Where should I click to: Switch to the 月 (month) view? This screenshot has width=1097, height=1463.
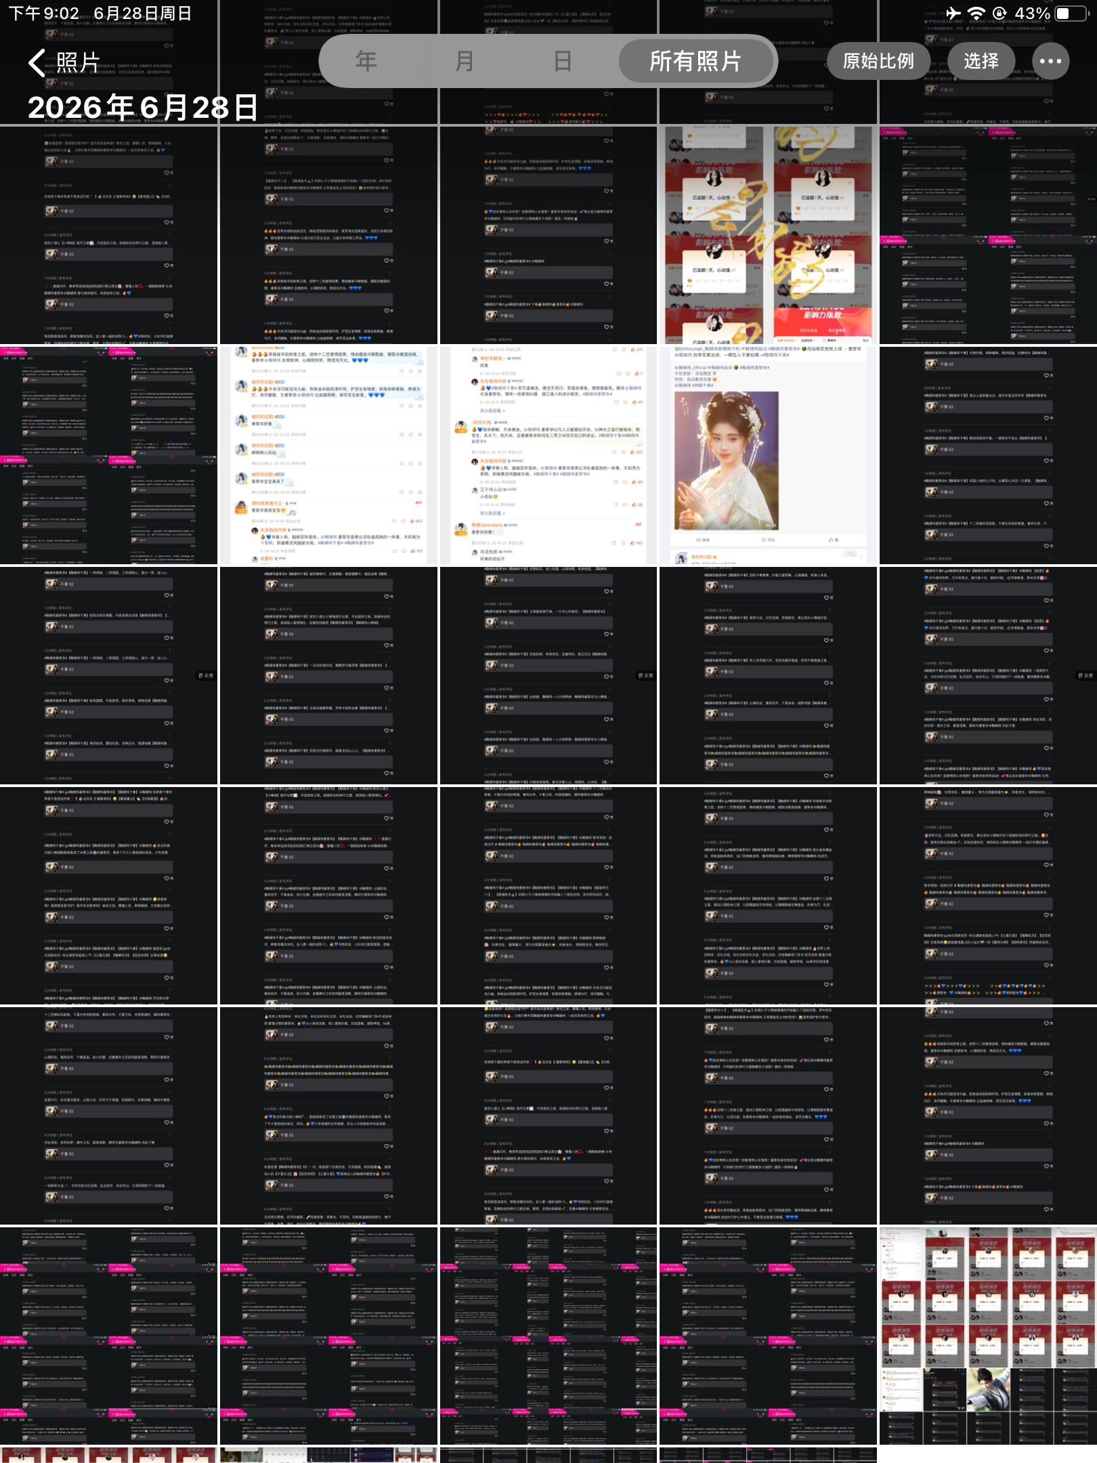click(x=464, y=62)
